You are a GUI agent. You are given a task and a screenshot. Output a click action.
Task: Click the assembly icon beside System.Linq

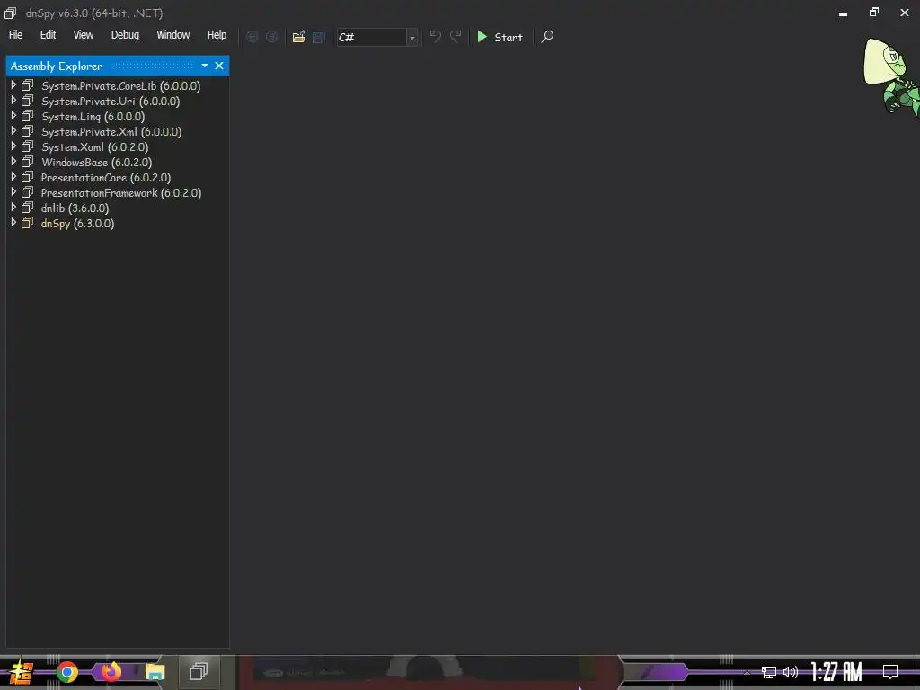28,116
